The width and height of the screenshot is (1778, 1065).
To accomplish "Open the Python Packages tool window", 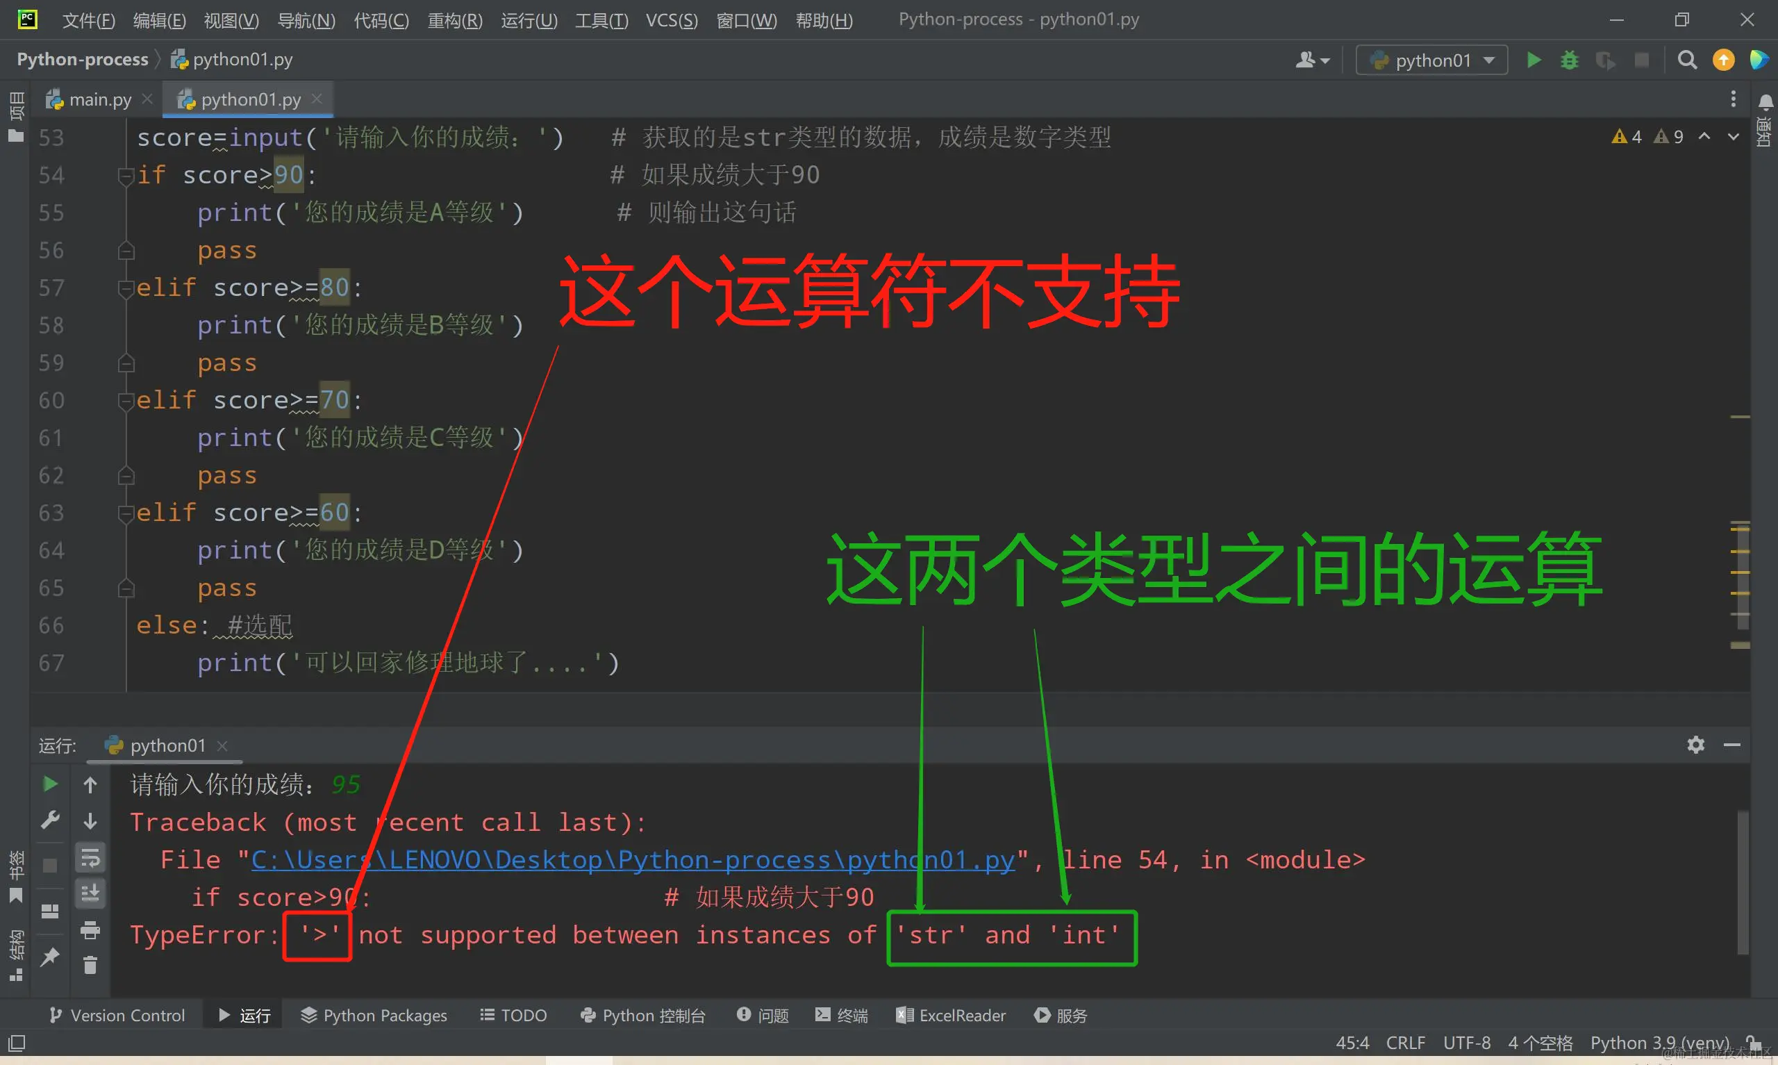I will coord(374,1016).
